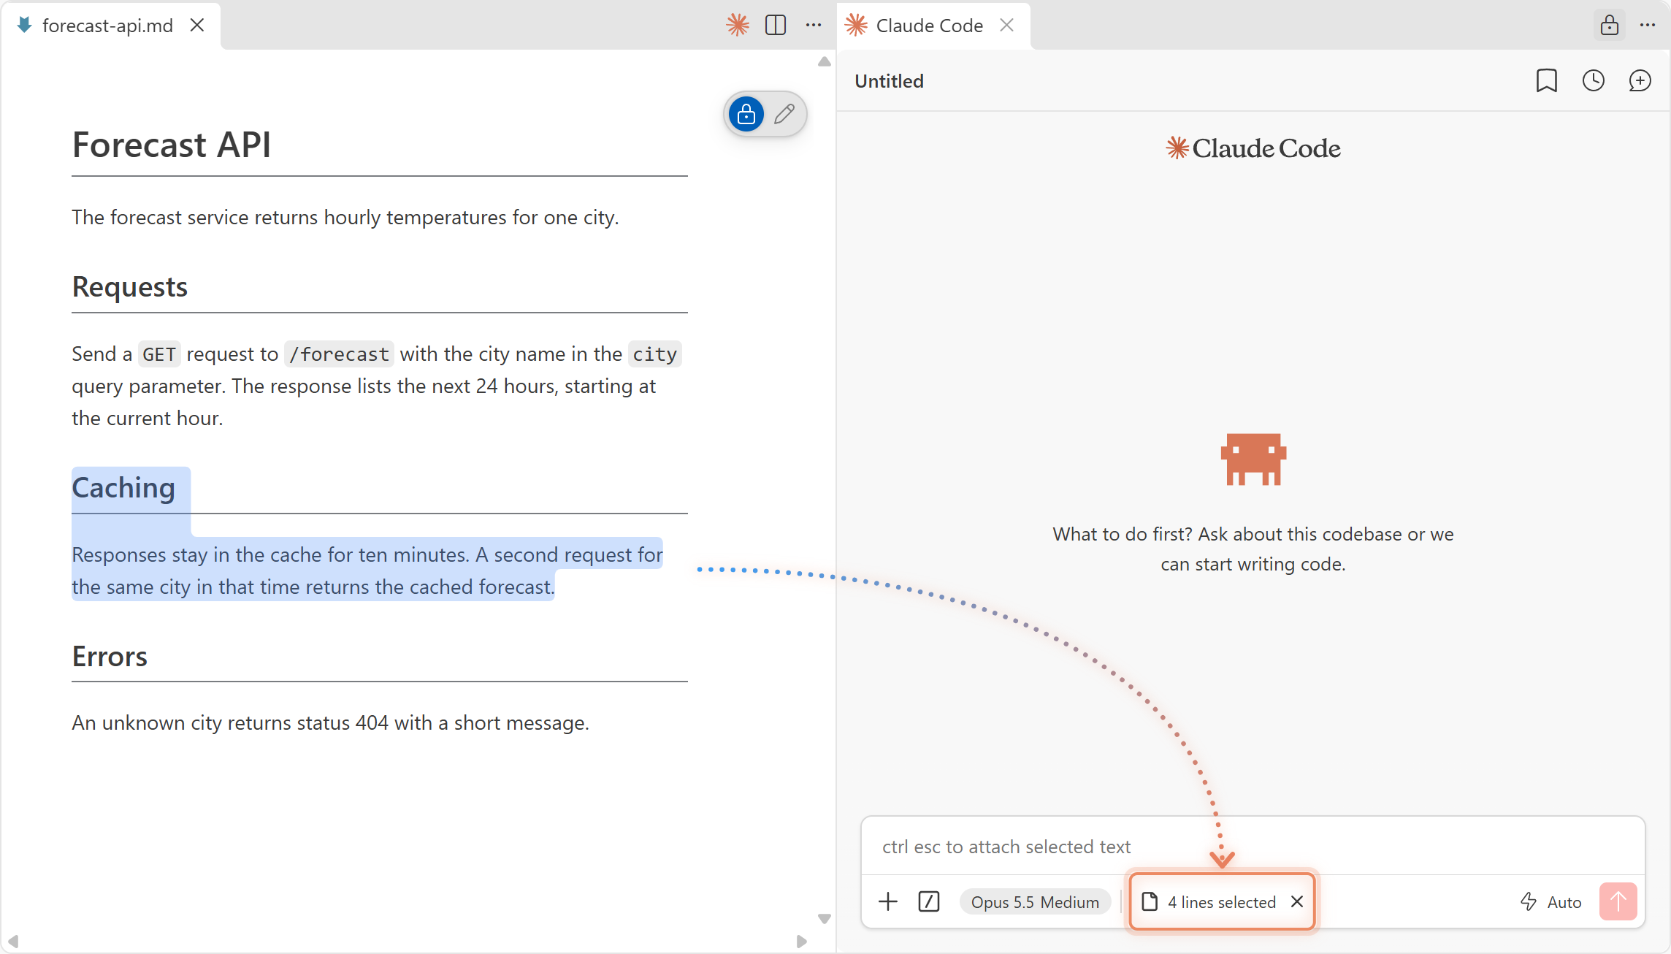Open forecast-api.md editor more actions menu

coord(814,25)
